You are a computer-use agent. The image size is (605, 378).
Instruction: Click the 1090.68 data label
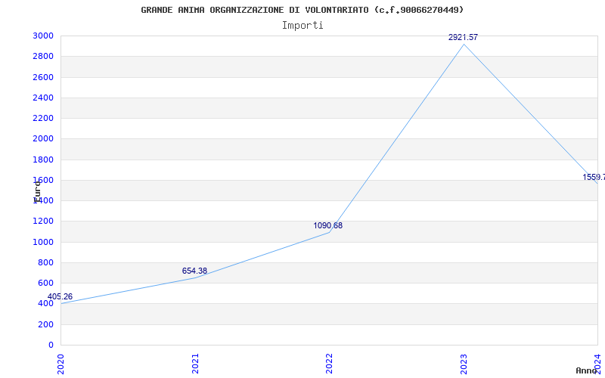coord(327,225)
